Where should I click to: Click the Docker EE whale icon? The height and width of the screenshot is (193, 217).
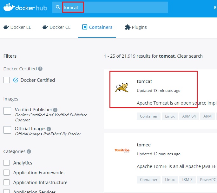(6, 27)
